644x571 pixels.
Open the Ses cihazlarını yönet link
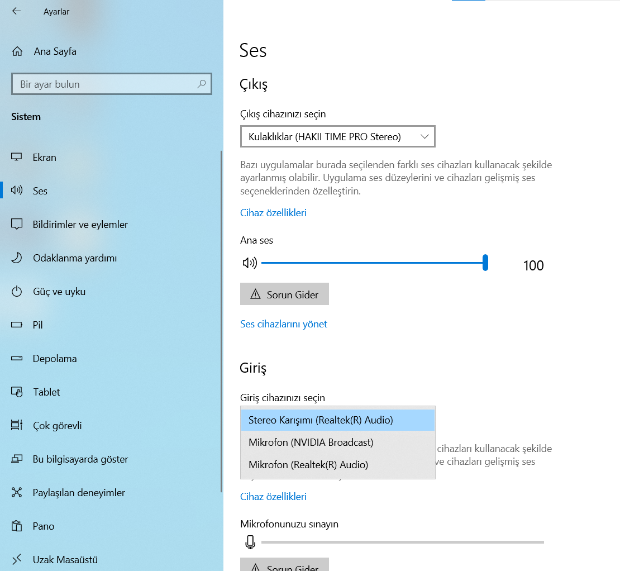point(283,324)
